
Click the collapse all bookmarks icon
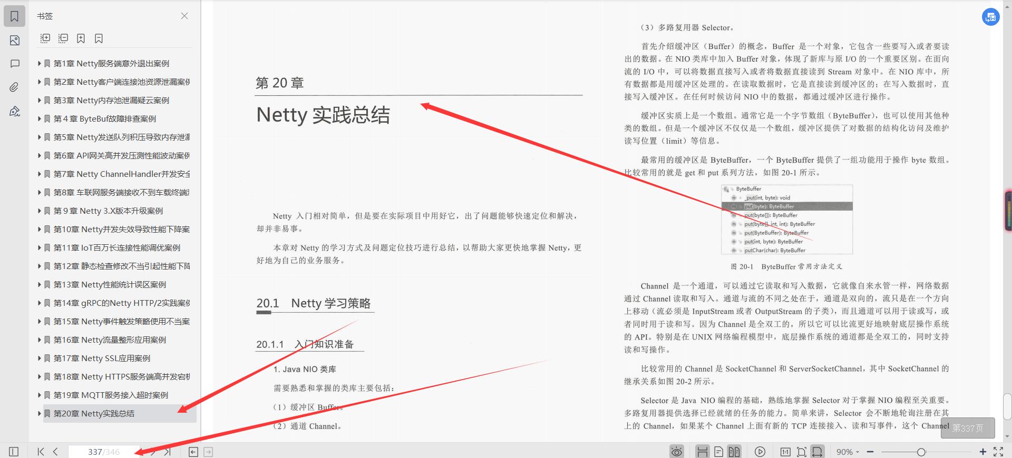click(x=63, y=38)
